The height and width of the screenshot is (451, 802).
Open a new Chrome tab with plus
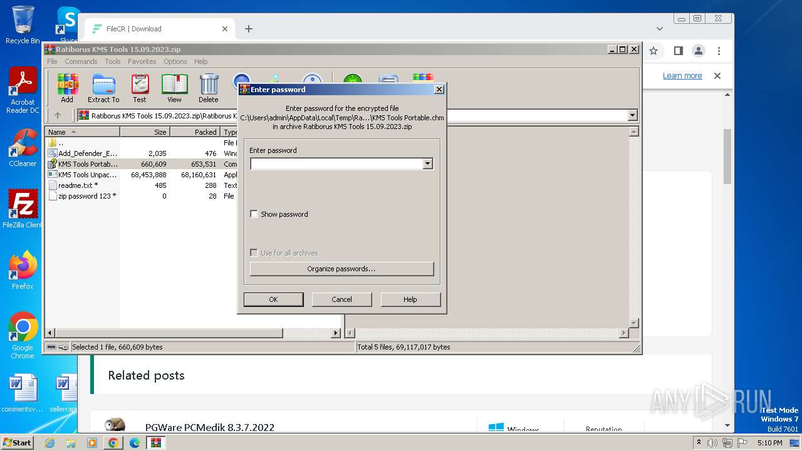pyautogui.click(x=249, y=29)
